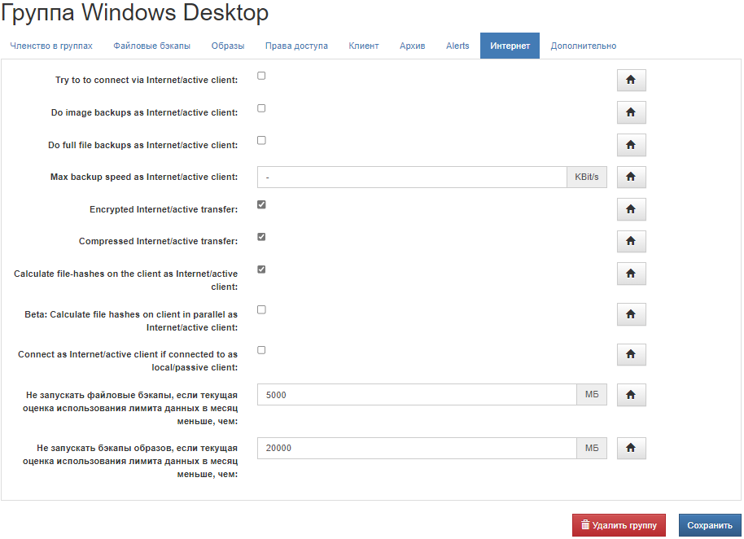Select the Клиент tab
Image resolution: width=744 pixels, height=539 pixels.
[364, 46]
